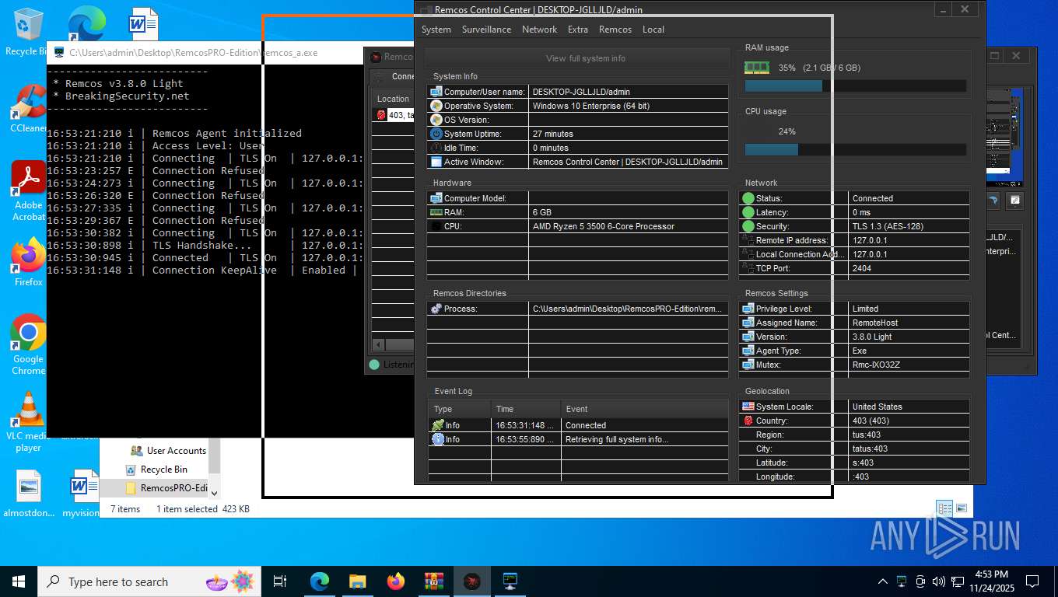Screen dimensions: 1058x597
Task: Open the Windows Start menu
Action: [19, 581]
